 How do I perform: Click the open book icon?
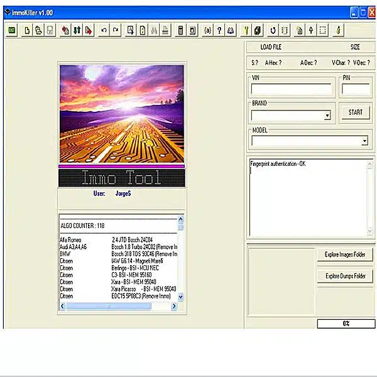tap(231, 30)
